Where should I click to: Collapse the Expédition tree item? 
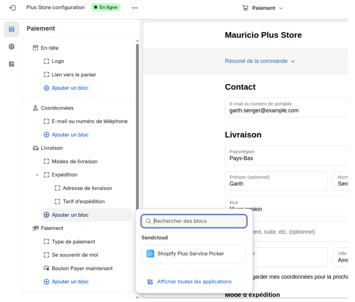(x=37, y=175)
